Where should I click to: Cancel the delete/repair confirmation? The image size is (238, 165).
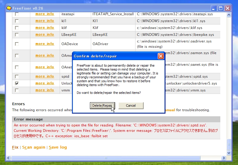[131, 106]
